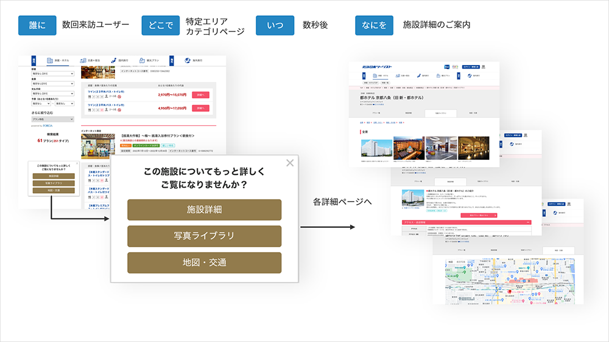Click orange tag under 銭湯大作戦 plan

pos(126,146)
